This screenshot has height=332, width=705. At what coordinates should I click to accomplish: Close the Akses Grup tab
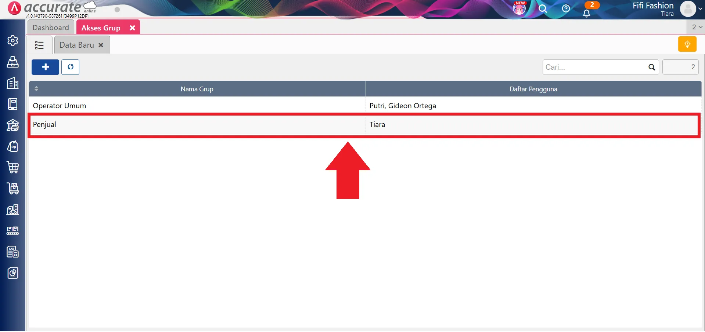(x=132, y=28)
